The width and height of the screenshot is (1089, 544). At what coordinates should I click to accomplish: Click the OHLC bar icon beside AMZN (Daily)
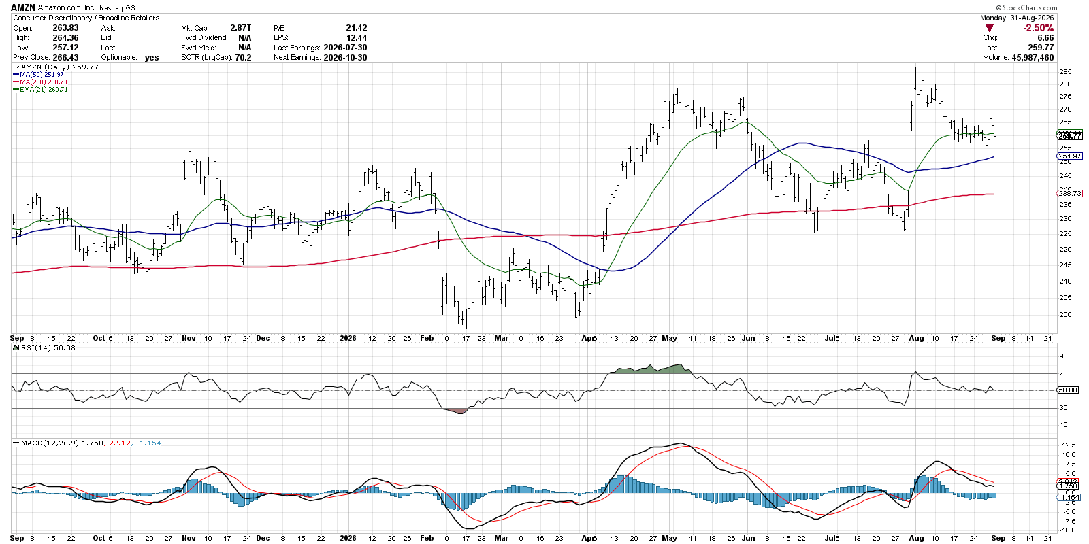[16, 67]
